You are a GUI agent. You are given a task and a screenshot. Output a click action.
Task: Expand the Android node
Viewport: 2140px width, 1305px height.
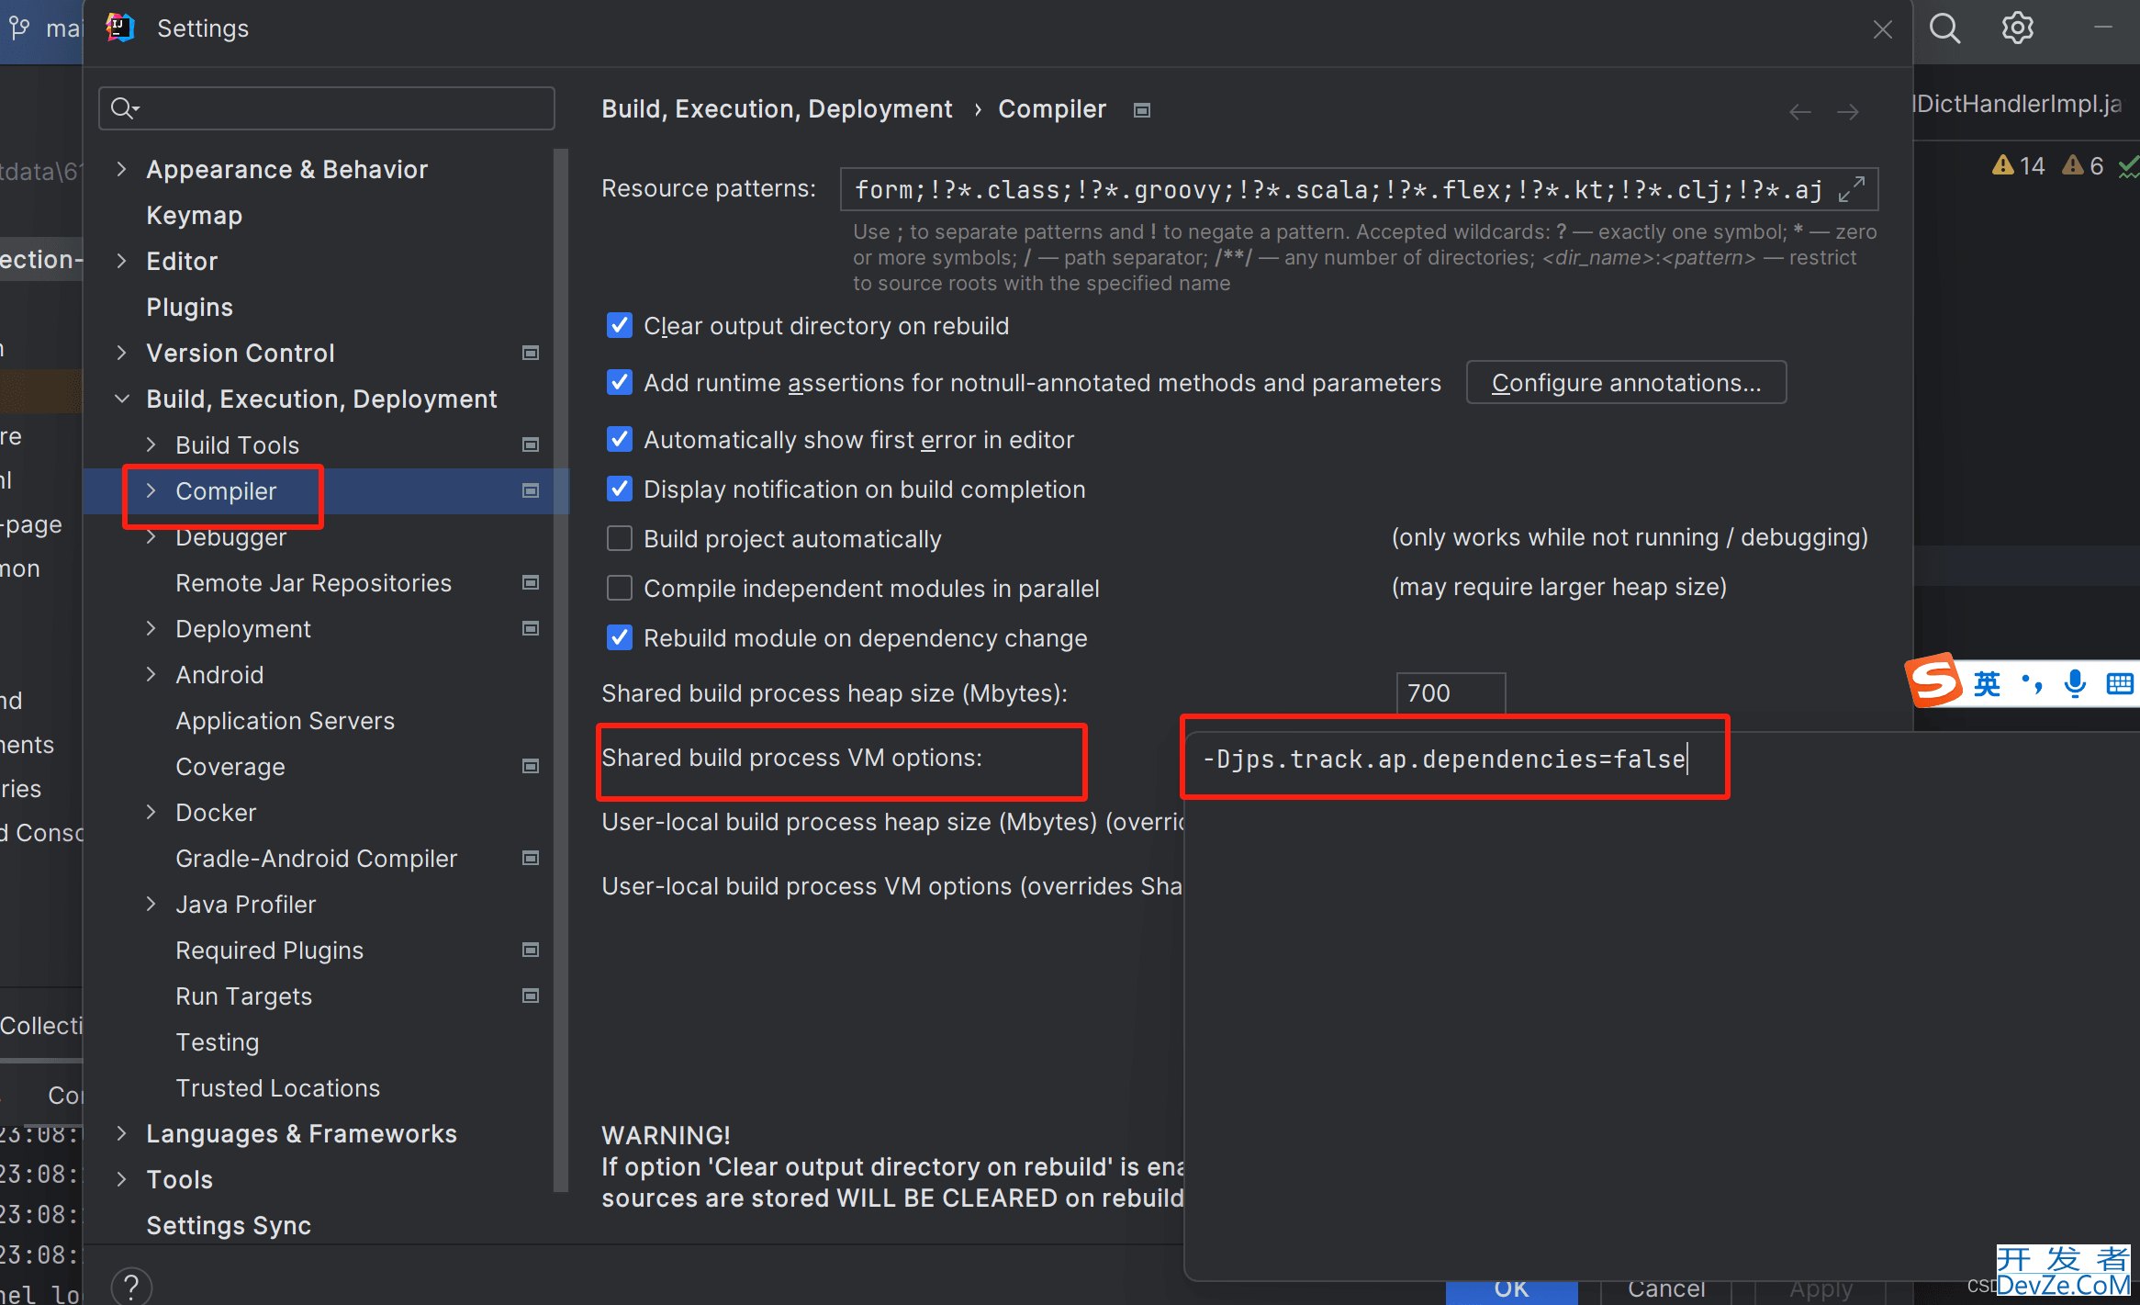(x=151, y=674)
